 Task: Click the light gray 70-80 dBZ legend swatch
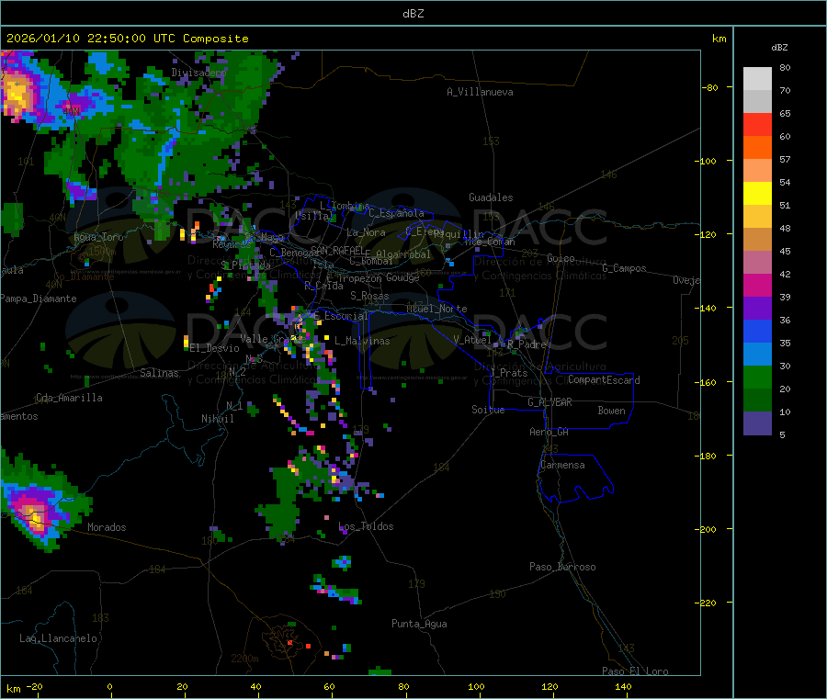757,79
